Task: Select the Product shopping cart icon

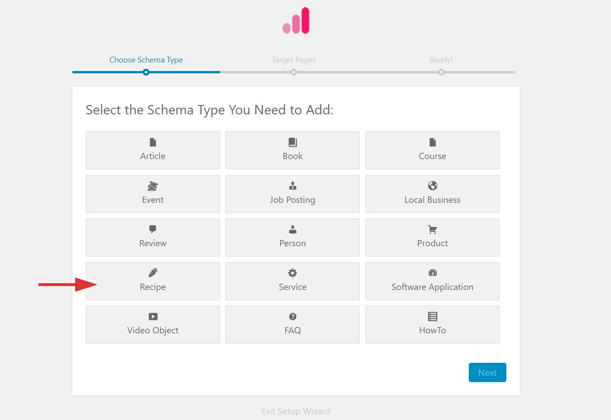Action: coord(432,229)
